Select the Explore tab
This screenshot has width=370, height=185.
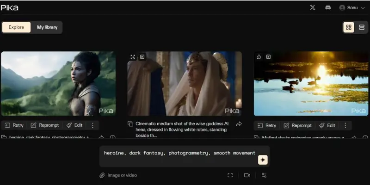click(x=16, y=27)
